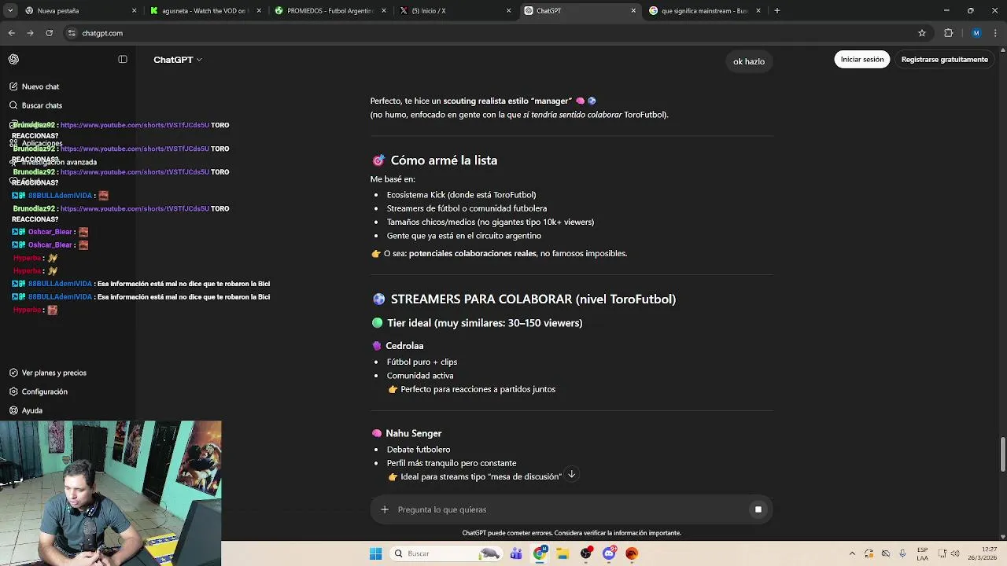This screenshot has height=566, width=1007.
Task: Start a Nuevo chat
Action: pyautogui.click(x=40, y=86)
